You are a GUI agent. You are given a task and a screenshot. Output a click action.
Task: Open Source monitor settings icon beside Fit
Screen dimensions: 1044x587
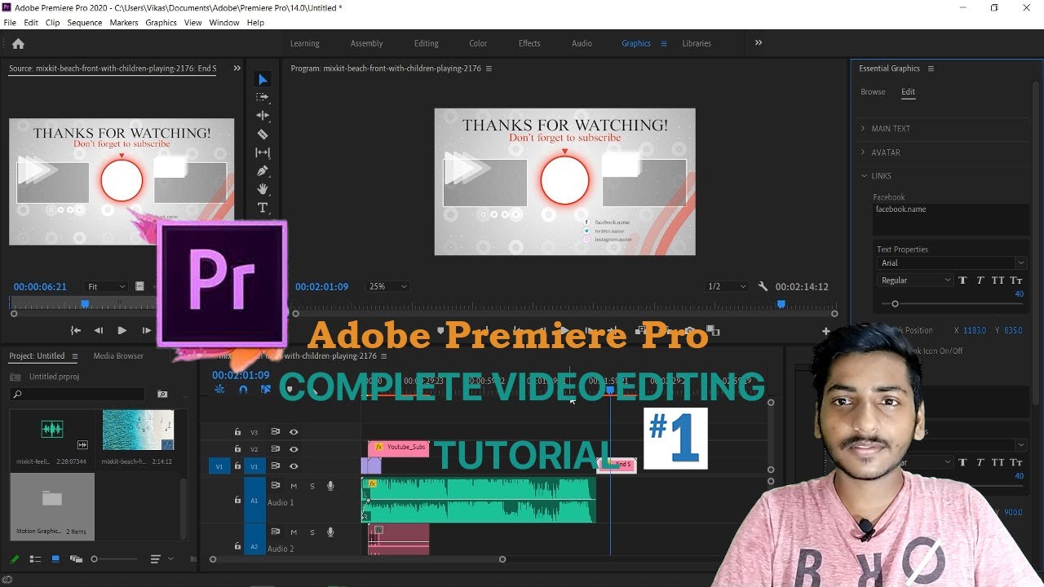click(x=140, y=286)
